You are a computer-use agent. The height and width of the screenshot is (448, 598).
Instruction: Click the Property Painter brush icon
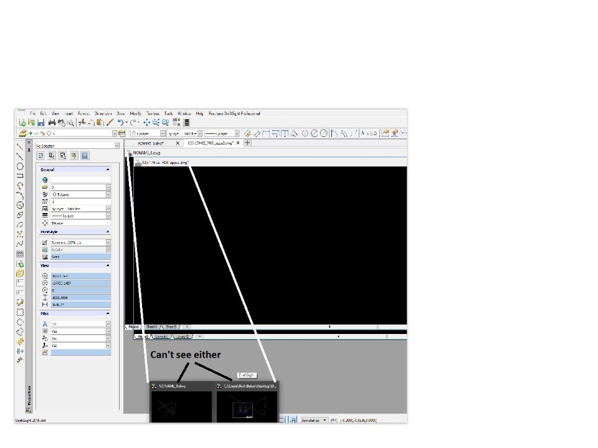coord(110,123)
